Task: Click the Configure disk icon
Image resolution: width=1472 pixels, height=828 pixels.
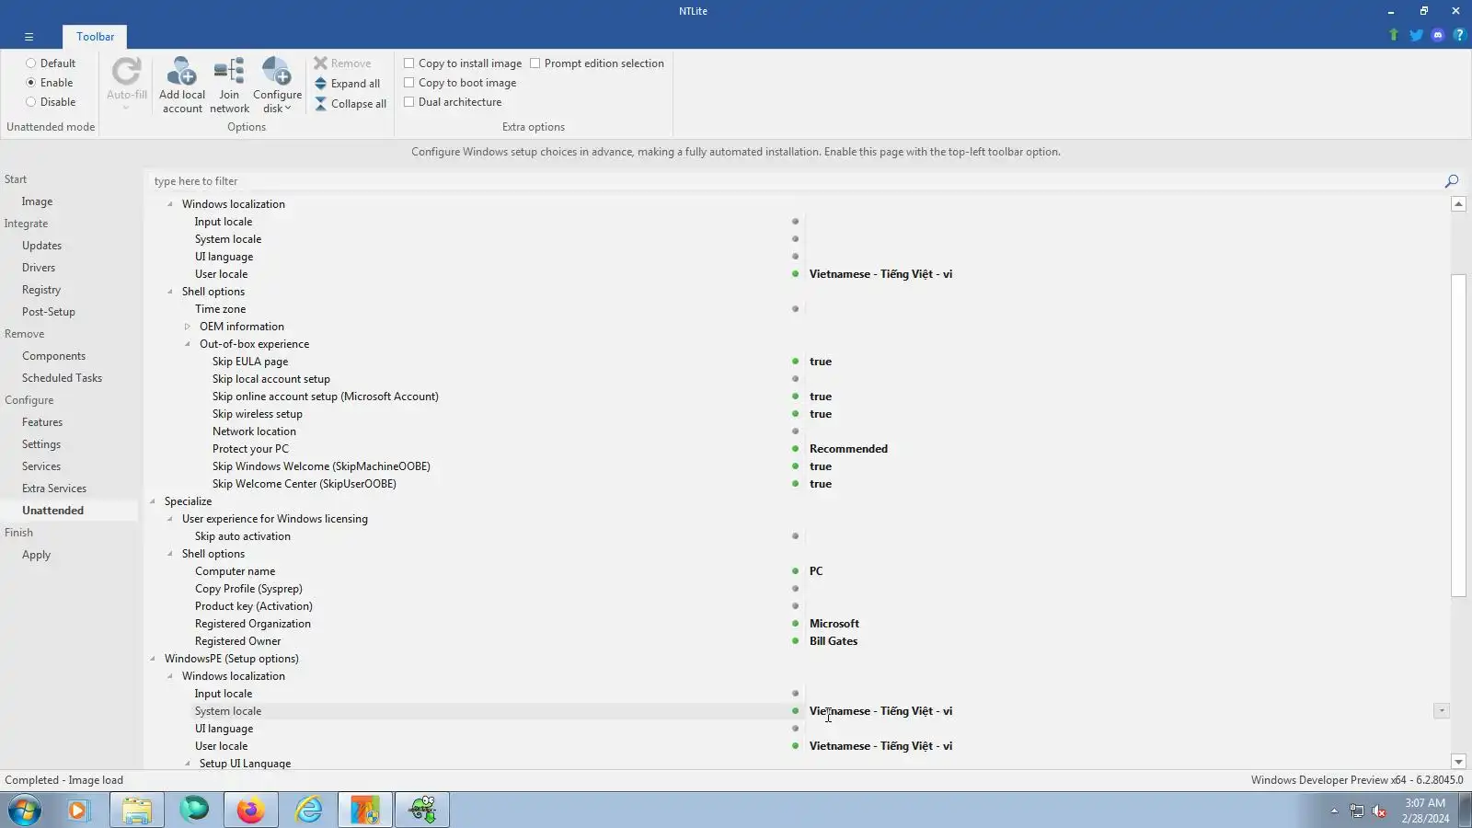Action: 276,73
